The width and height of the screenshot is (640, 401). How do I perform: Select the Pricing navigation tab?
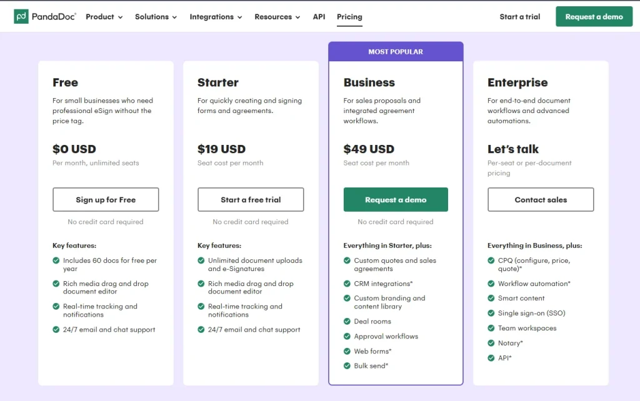[349, 17]
